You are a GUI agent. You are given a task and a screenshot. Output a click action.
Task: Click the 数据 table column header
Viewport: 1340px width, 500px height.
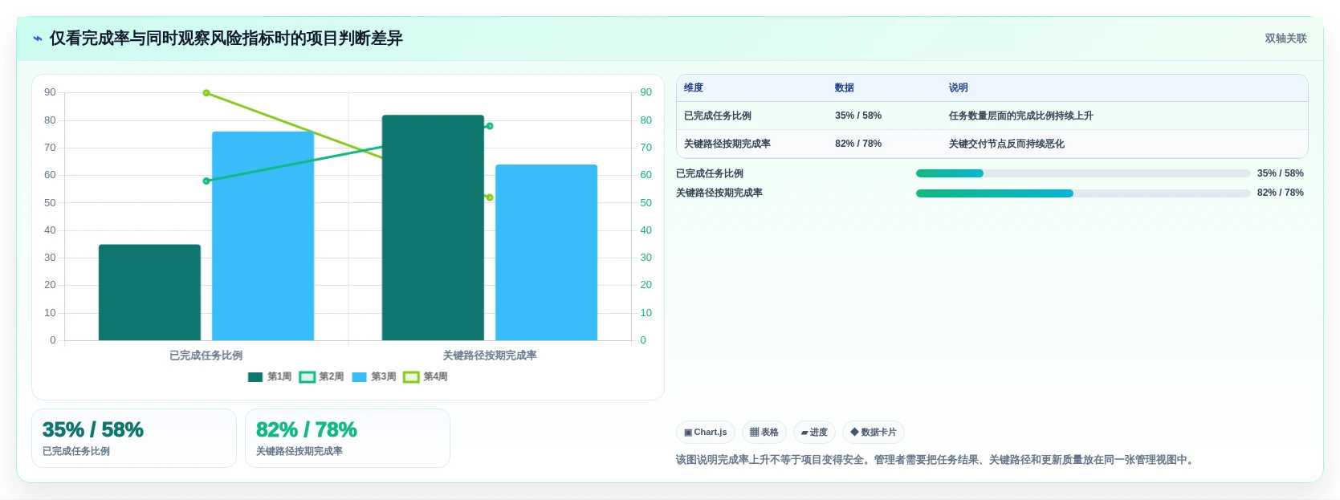coord(845,87)
